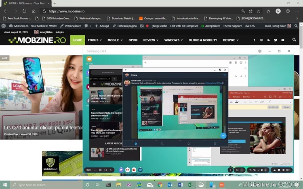The width and height of the screenshot is (303, 189).
Task: Open the Twitter messages envelope tab
Action: point(215,143)
